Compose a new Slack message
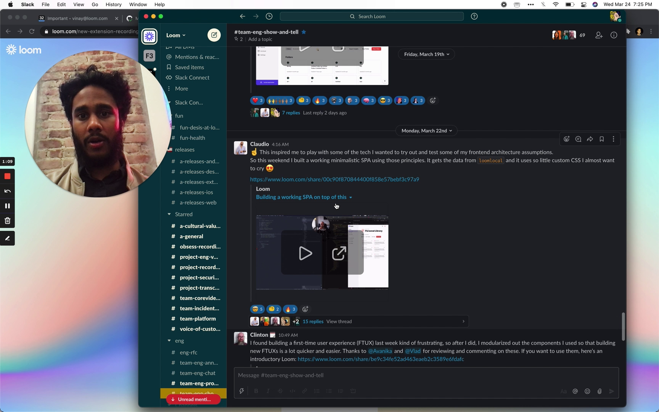659x412 pixels. pyautogui.click(x=214, y=35)
